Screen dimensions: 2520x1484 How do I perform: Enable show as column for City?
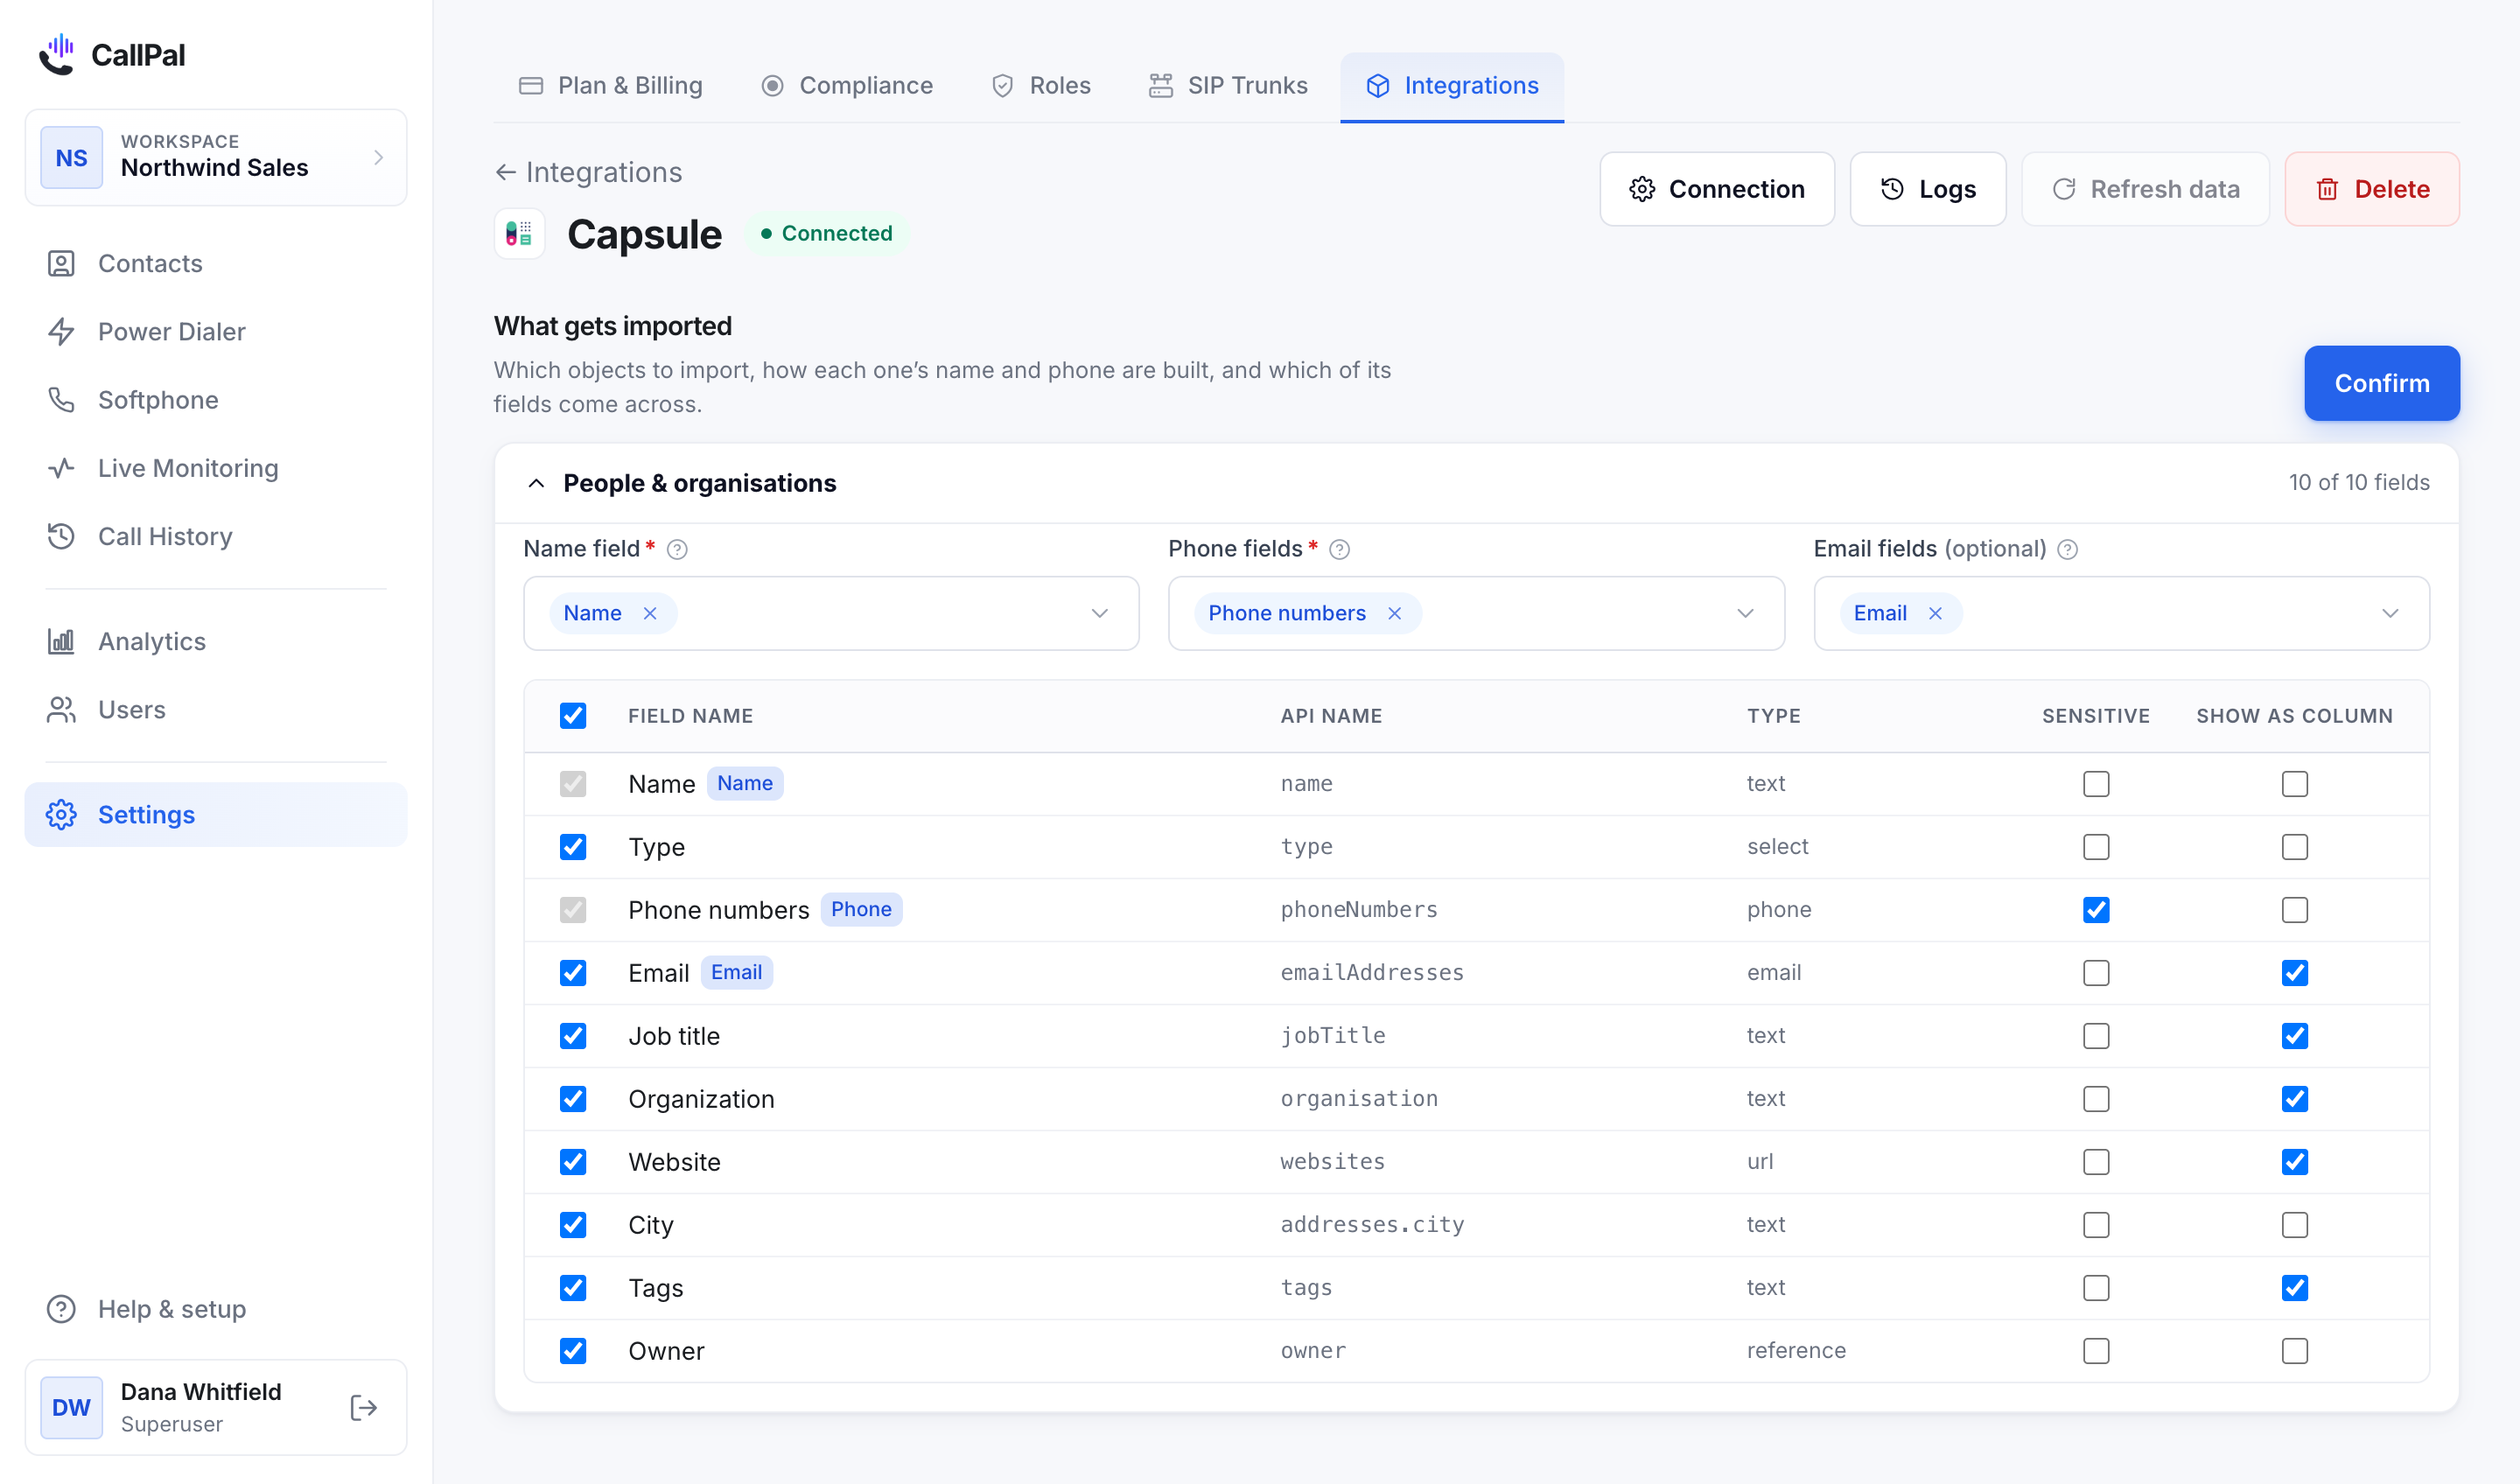[x=2295, y=1225]
